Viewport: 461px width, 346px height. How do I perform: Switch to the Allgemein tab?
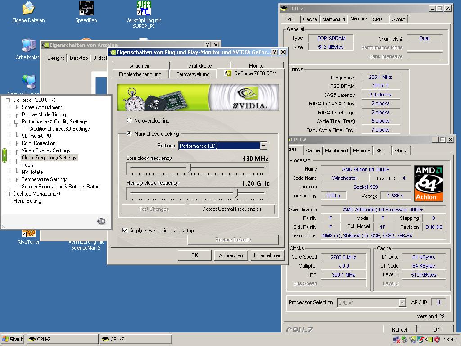tap(140, 66)
